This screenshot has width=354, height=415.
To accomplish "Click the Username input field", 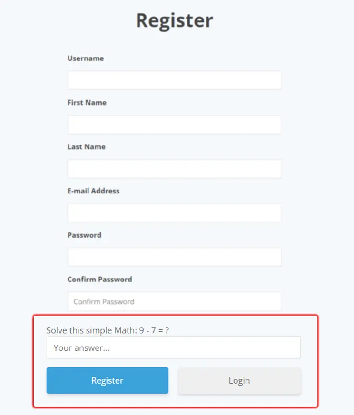I will [x=174, y=80].
